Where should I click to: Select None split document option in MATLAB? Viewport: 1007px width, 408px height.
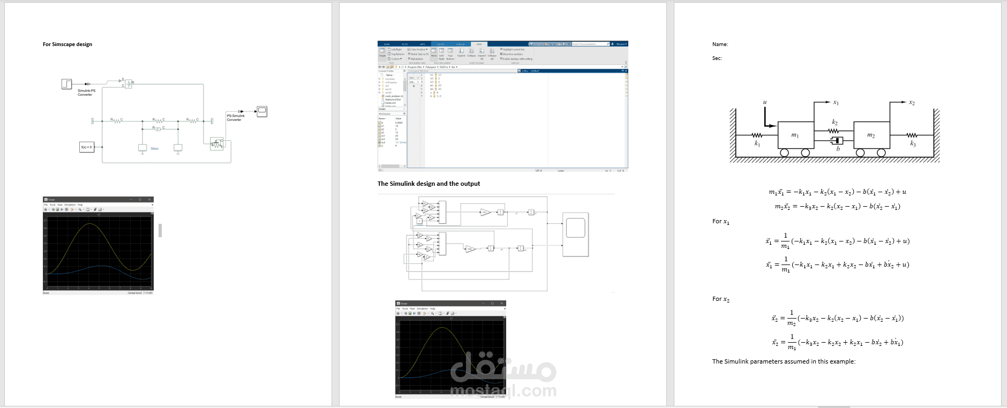[x=434, y=54]
